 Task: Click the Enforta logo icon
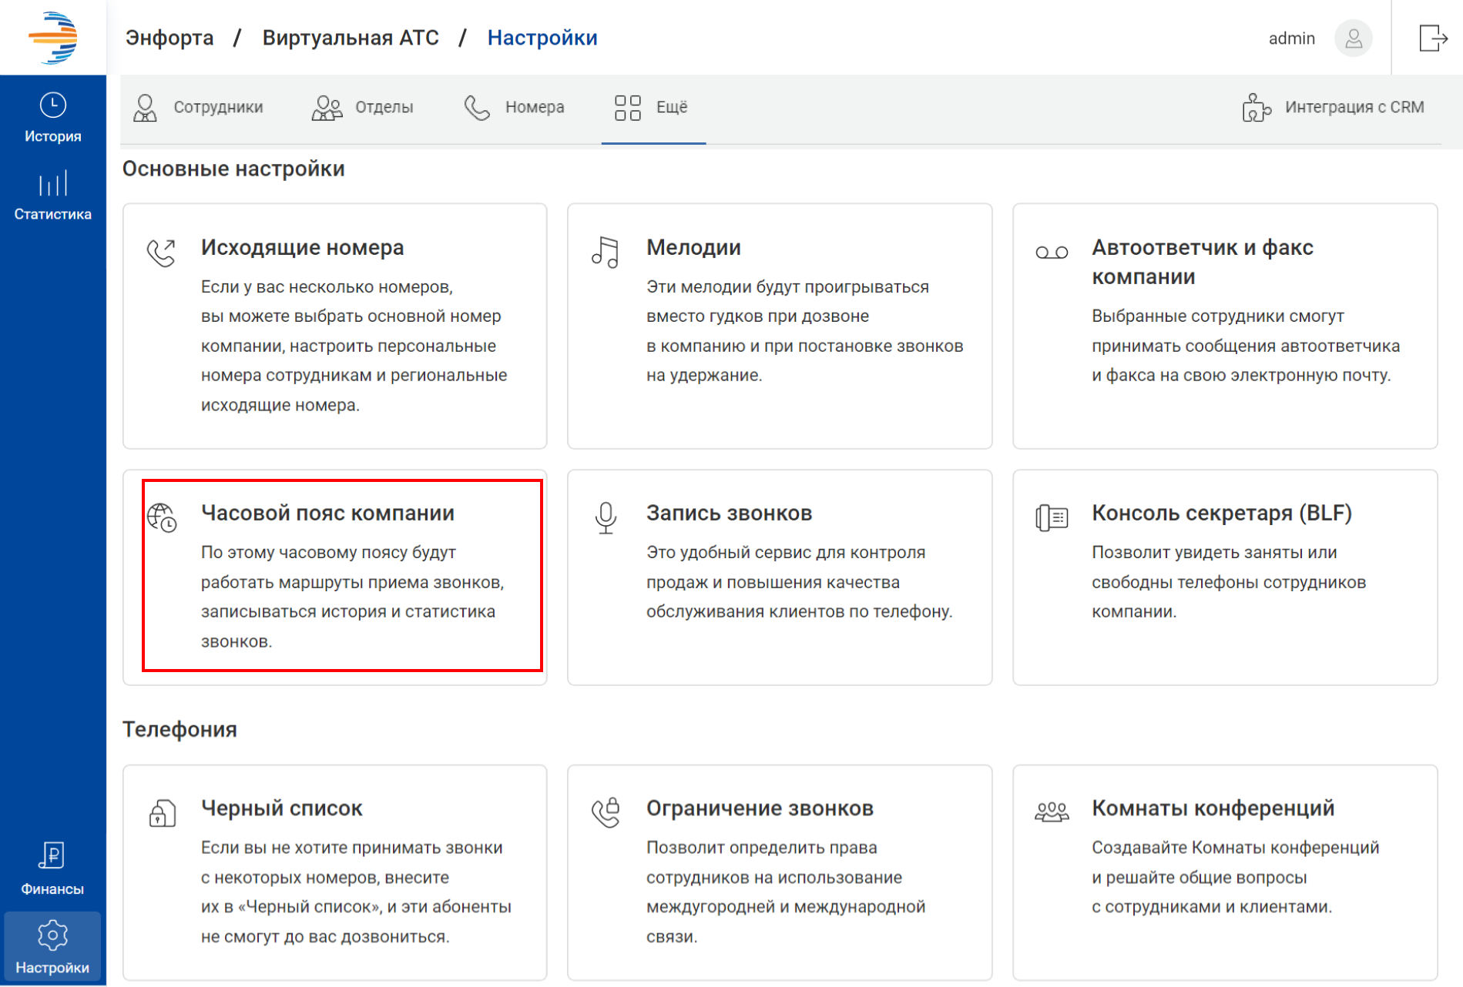point(52,37)
